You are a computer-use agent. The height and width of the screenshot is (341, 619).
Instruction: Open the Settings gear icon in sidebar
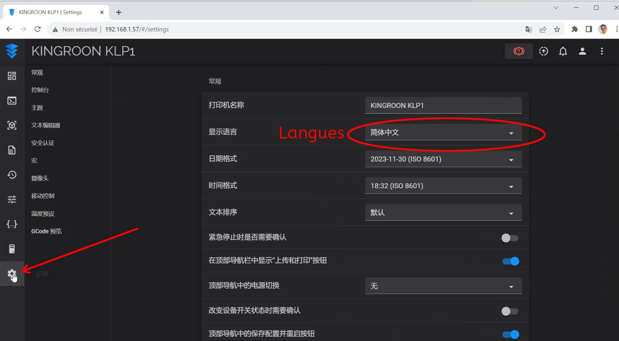(12, 274)
